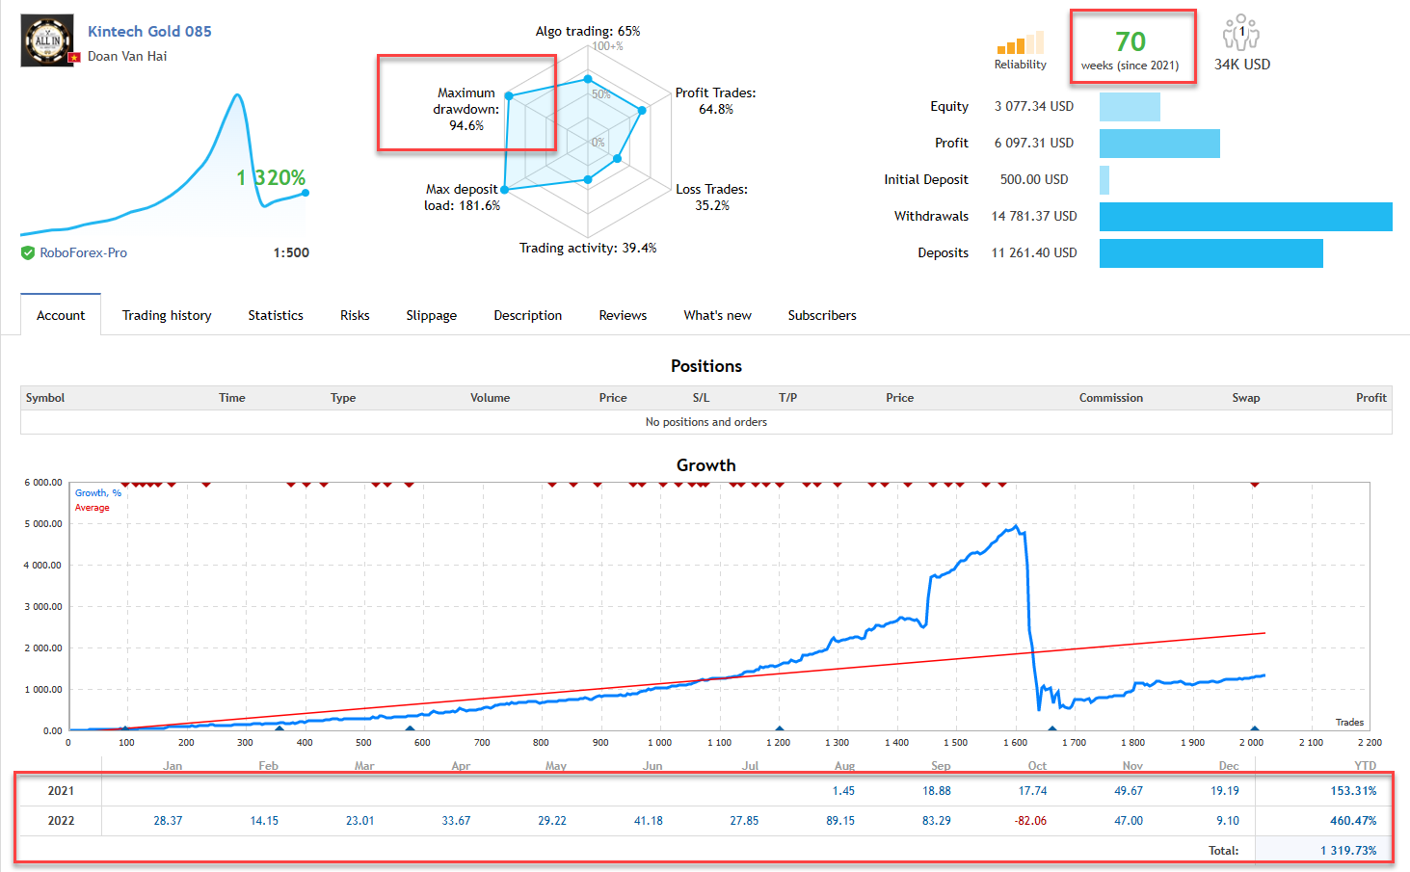
Task: Open the Risks tab
Action: tap(355, 315)
